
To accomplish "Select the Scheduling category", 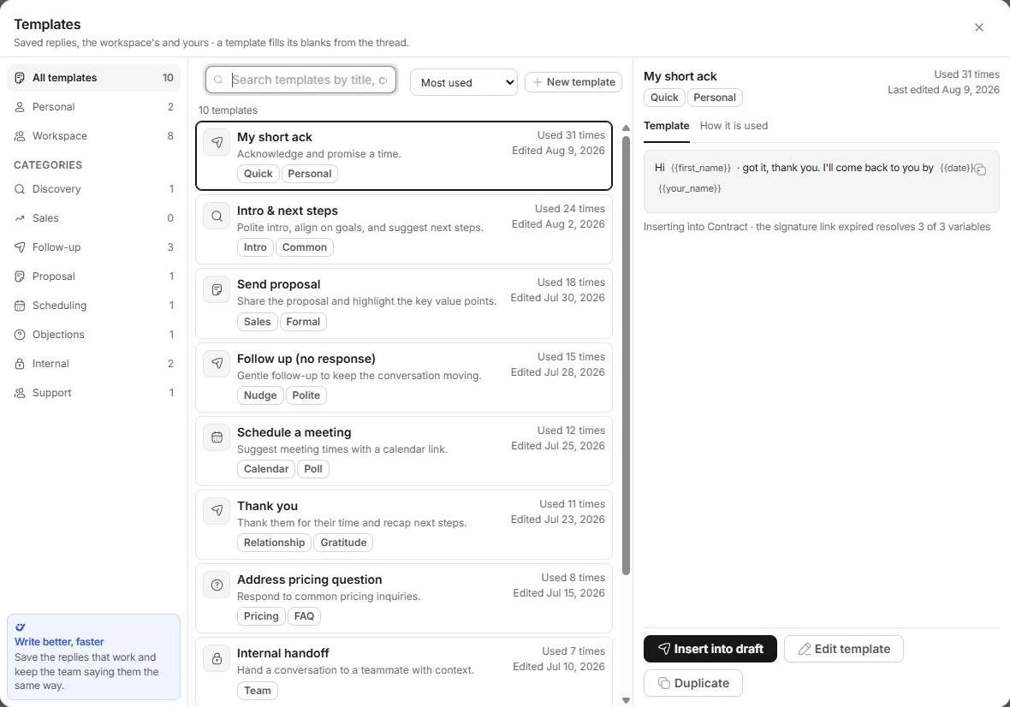I will (x=93, y=306).
